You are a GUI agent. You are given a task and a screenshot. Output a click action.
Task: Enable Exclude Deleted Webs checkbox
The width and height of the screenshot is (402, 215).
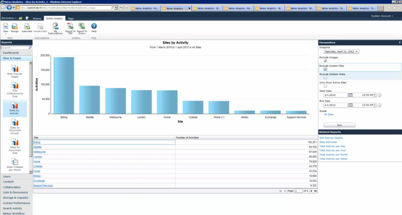tap(325, 78)
